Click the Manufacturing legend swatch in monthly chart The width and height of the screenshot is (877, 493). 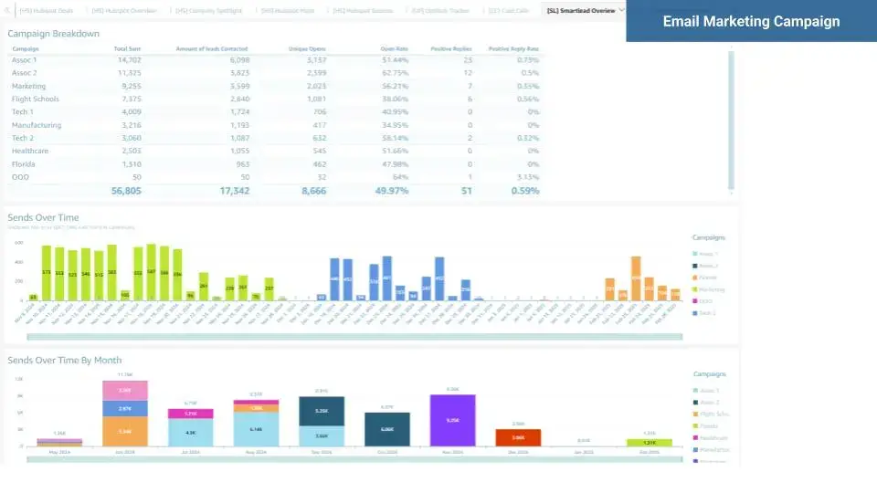(x=696, y=449)
